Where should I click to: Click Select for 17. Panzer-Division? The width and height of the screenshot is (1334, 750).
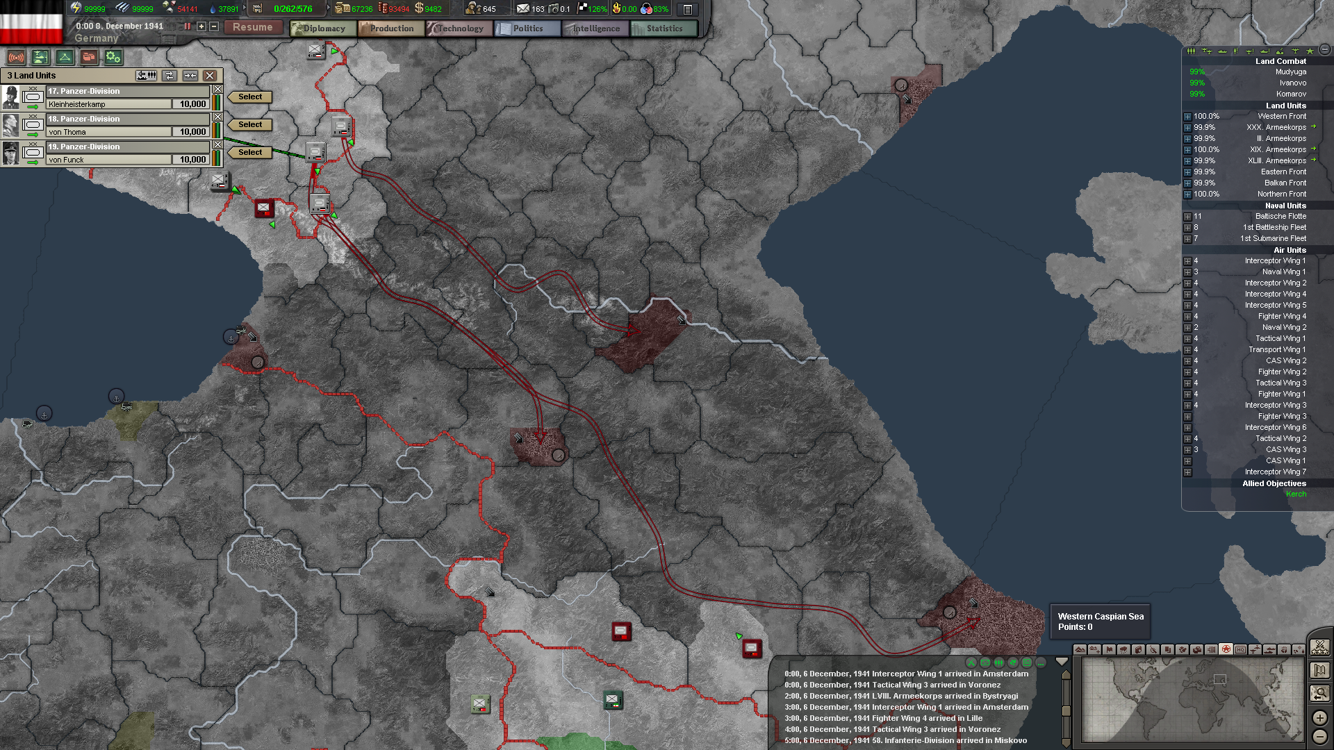[250, 97]
